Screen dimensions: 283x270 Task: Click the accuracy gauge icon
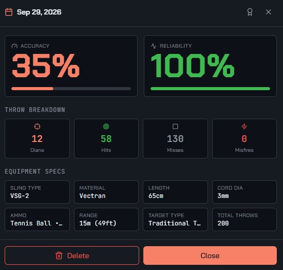14,46
